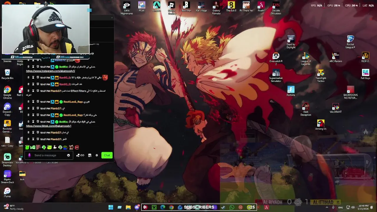Launch ARC Raiders desktop shortcut
The image size is (377, 212).
pyautogui.click(x=335, y=58)
